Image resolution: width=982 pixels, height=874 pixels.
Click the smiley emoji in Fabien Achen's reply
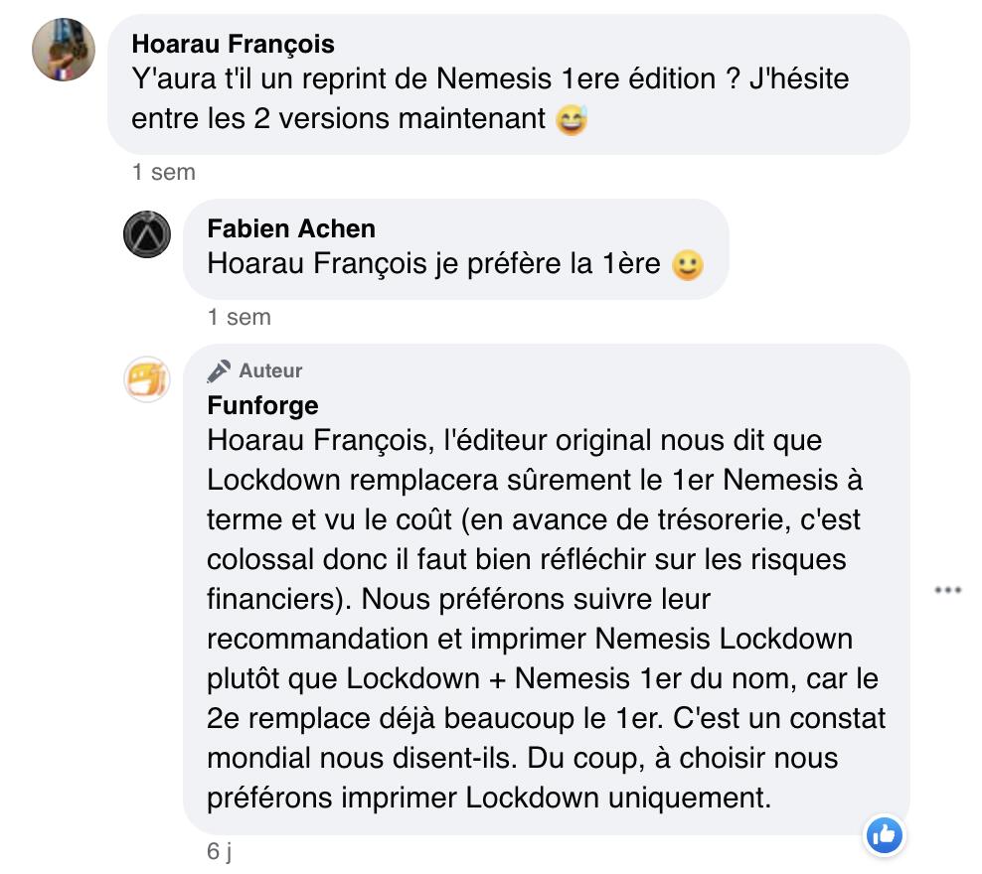pos(688,265)
